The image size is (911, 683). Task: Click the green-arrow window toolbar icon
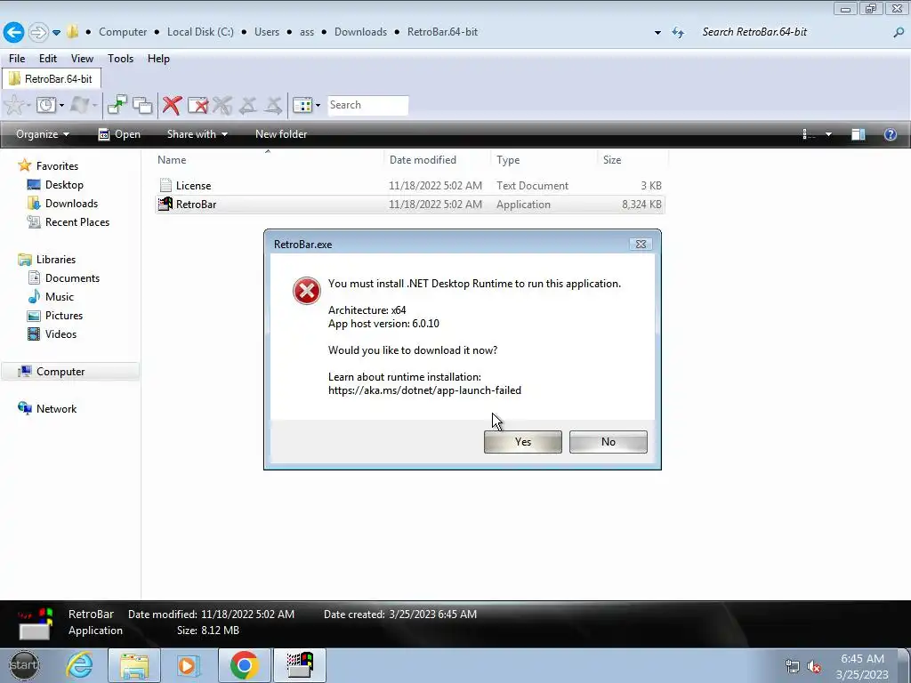pos(117,105)
